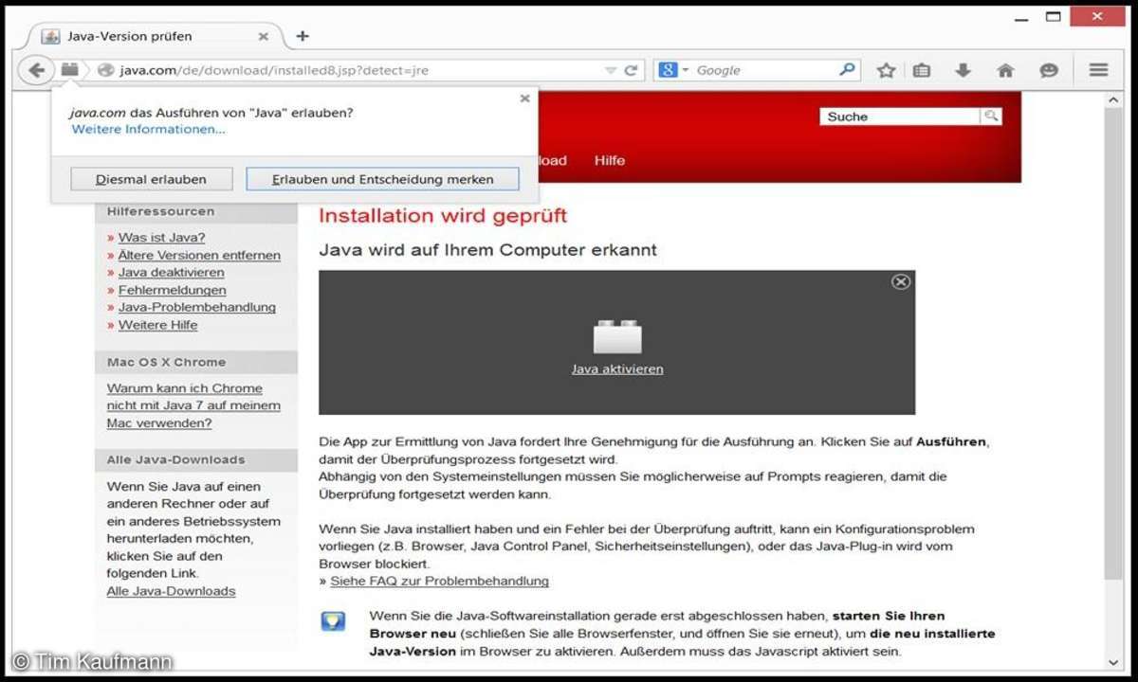This screenshot has height=682, width=1138.
Task: Click into the Suche field on java.com
Action: tap(901, 117)
